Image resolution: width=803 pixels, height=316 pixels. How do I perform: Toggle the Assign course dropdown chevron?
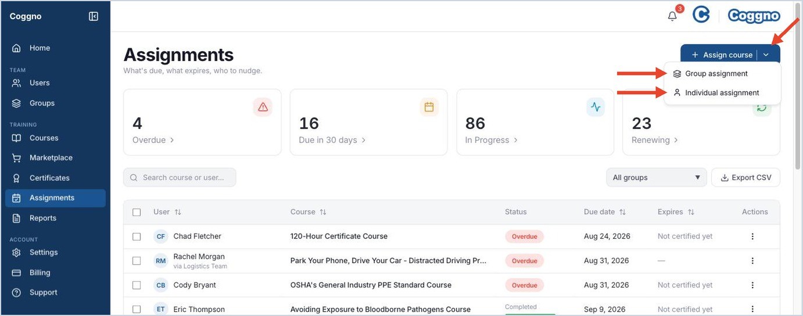pyautogui.click(x=766, y=55)
